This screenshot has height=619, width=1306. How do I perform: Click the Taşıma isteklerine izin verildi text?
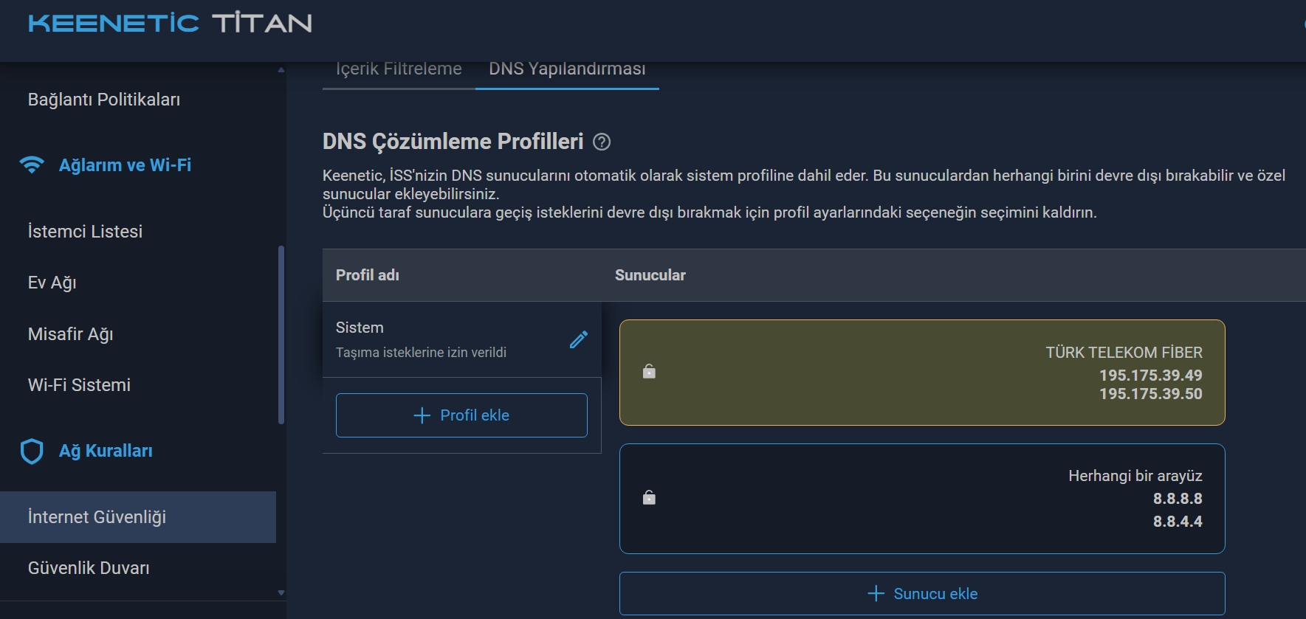click(x=421, y=353)
